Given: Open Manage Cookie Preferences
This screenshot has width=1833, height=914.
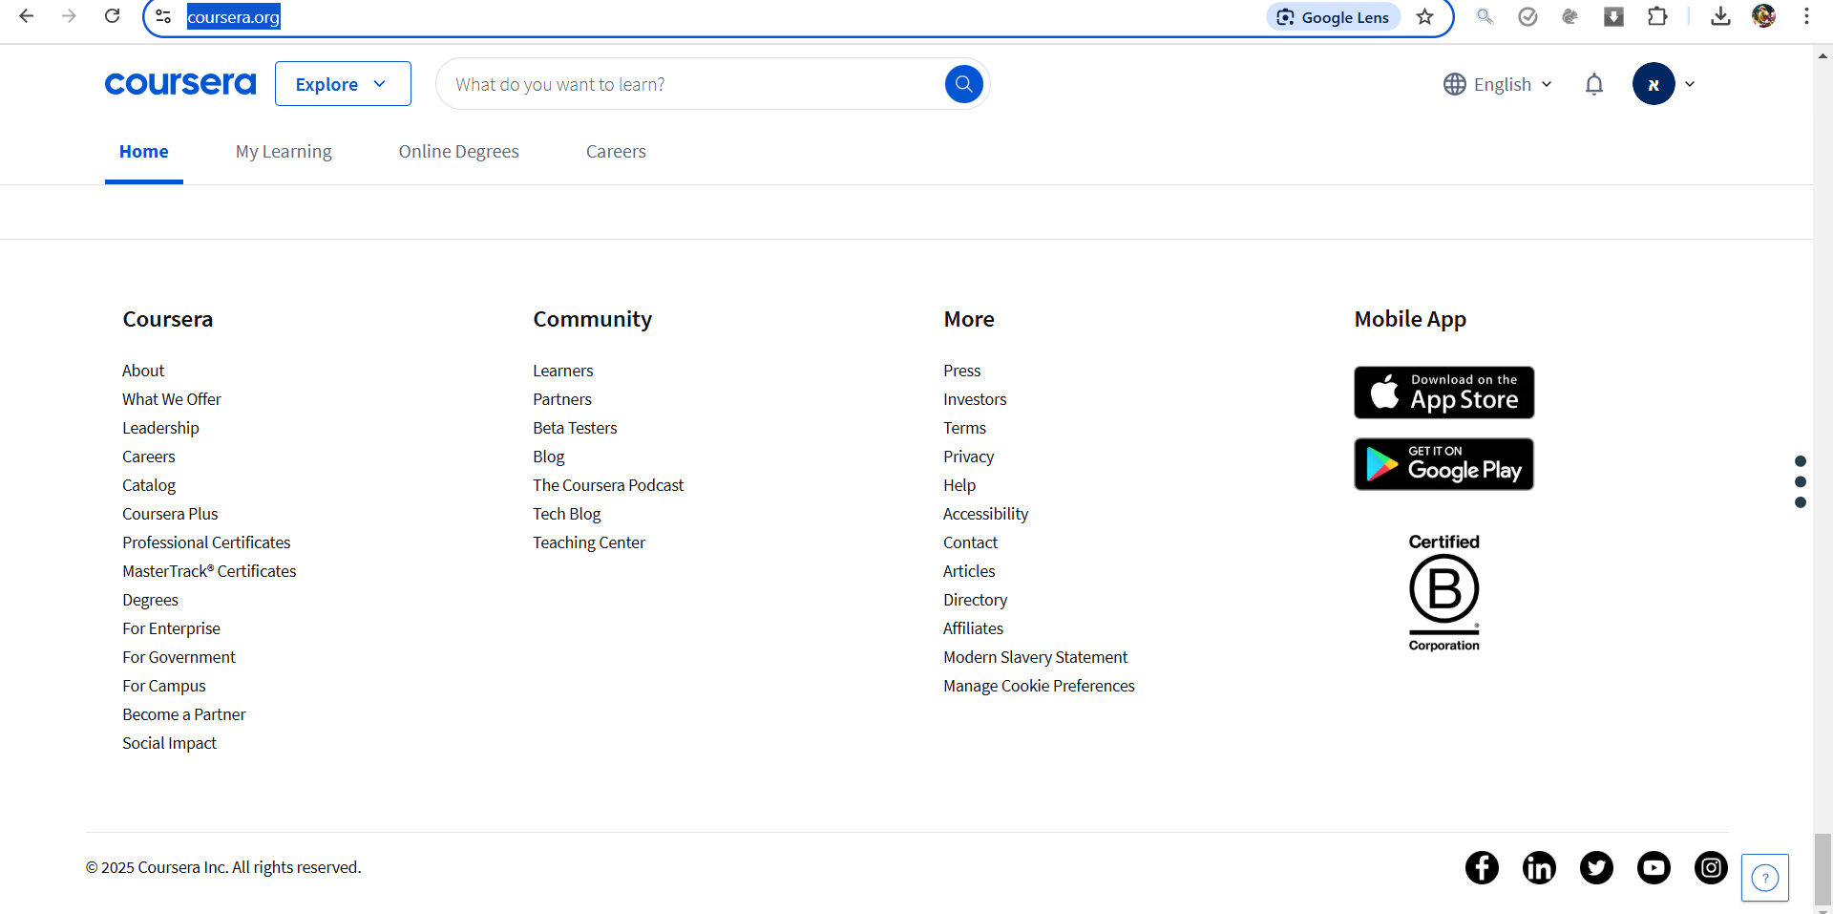Looking at the screenshot, I should tap(1040, 686).
